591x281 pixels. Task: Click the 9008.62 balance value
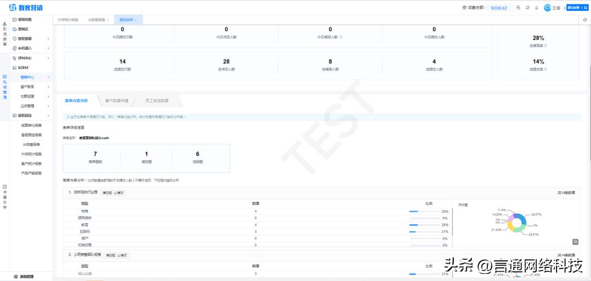tap(499, 8)
